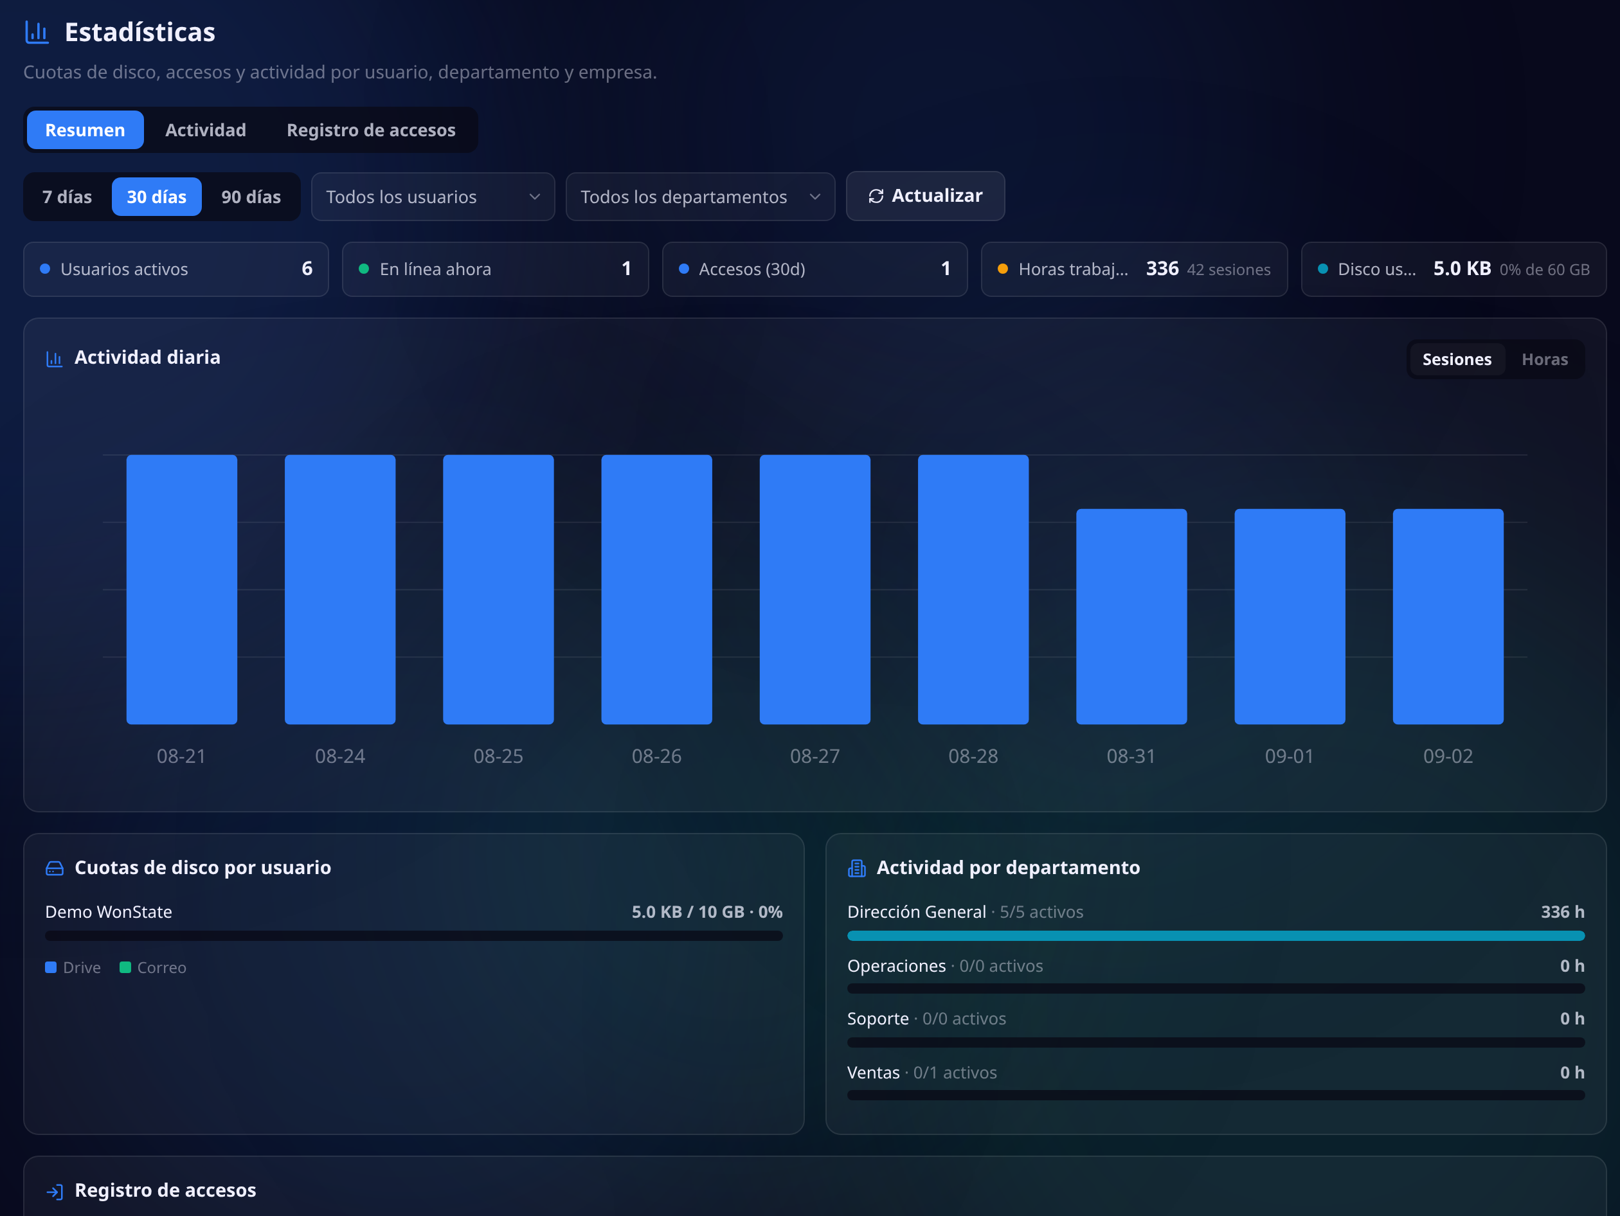The width and height of the screenshot is (1620, 1216).
Task: Click the green dot next to En línea ahora
Action: (363, 269)
